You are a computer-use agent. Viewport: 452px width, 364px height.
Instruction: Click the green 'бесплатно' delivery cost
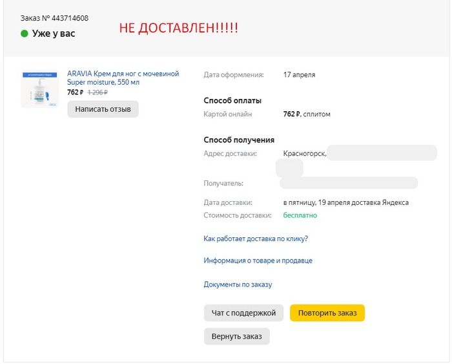click(300, 215)
